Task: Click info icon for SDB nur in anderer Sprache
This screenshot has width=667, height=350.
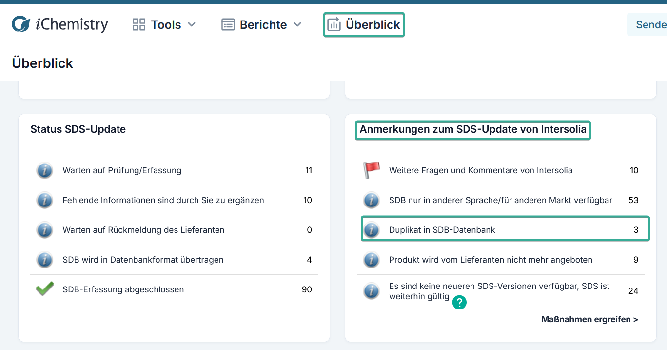Action: [372, 200]
